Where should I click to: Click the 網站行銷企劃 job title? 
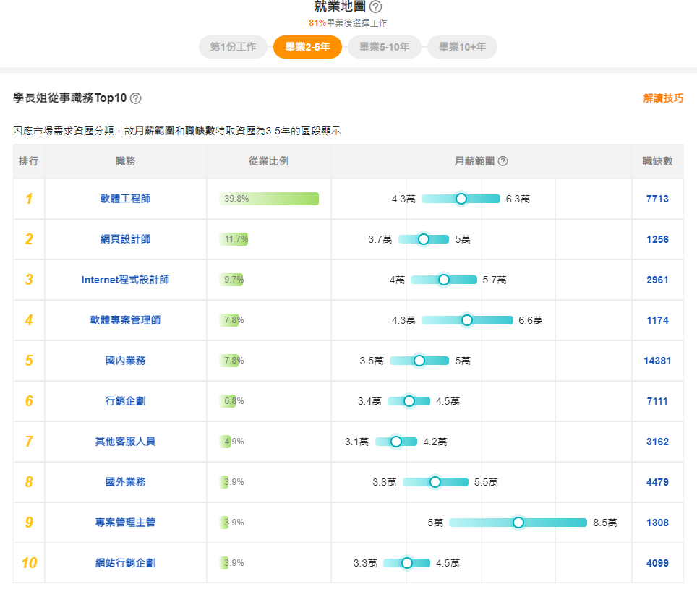tap(125, 563)
